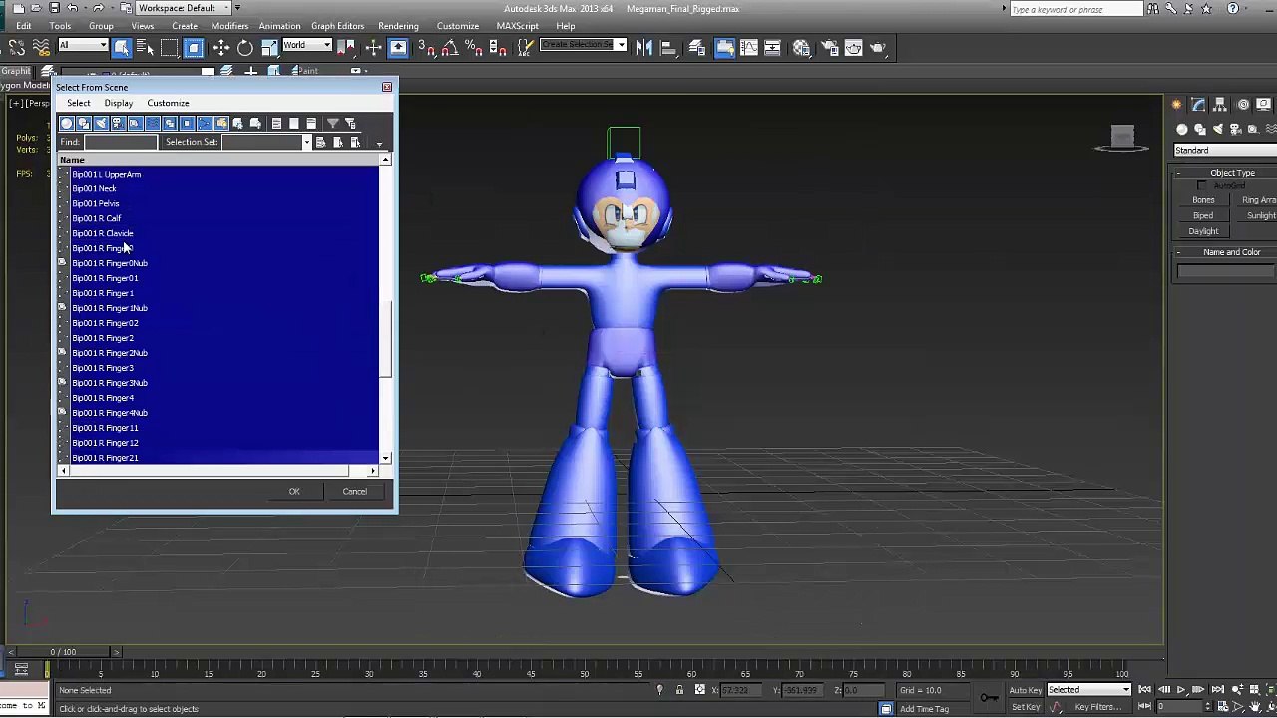Toggle Display Shapes filter in Select From Scene
Screen dimensions: 1277x718
[x=84, y=123]
